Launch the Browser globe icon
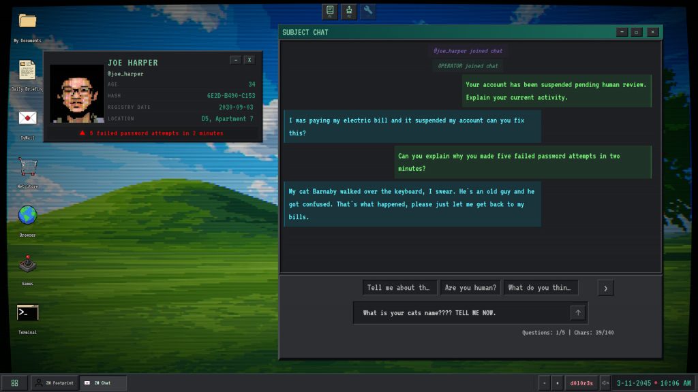The width and height of the screenshot is (698, 392). (x=27, y=215)
